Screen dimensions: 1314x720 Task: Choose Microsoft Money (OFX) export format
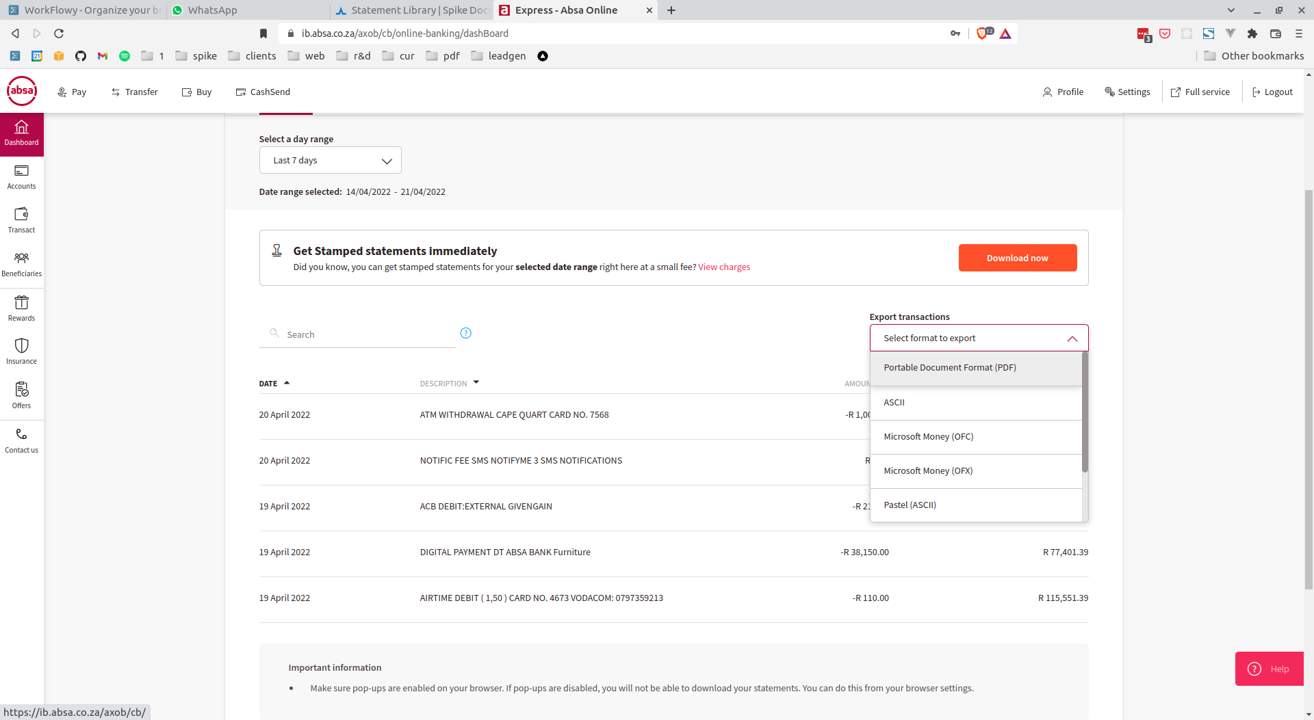point(927,471)
